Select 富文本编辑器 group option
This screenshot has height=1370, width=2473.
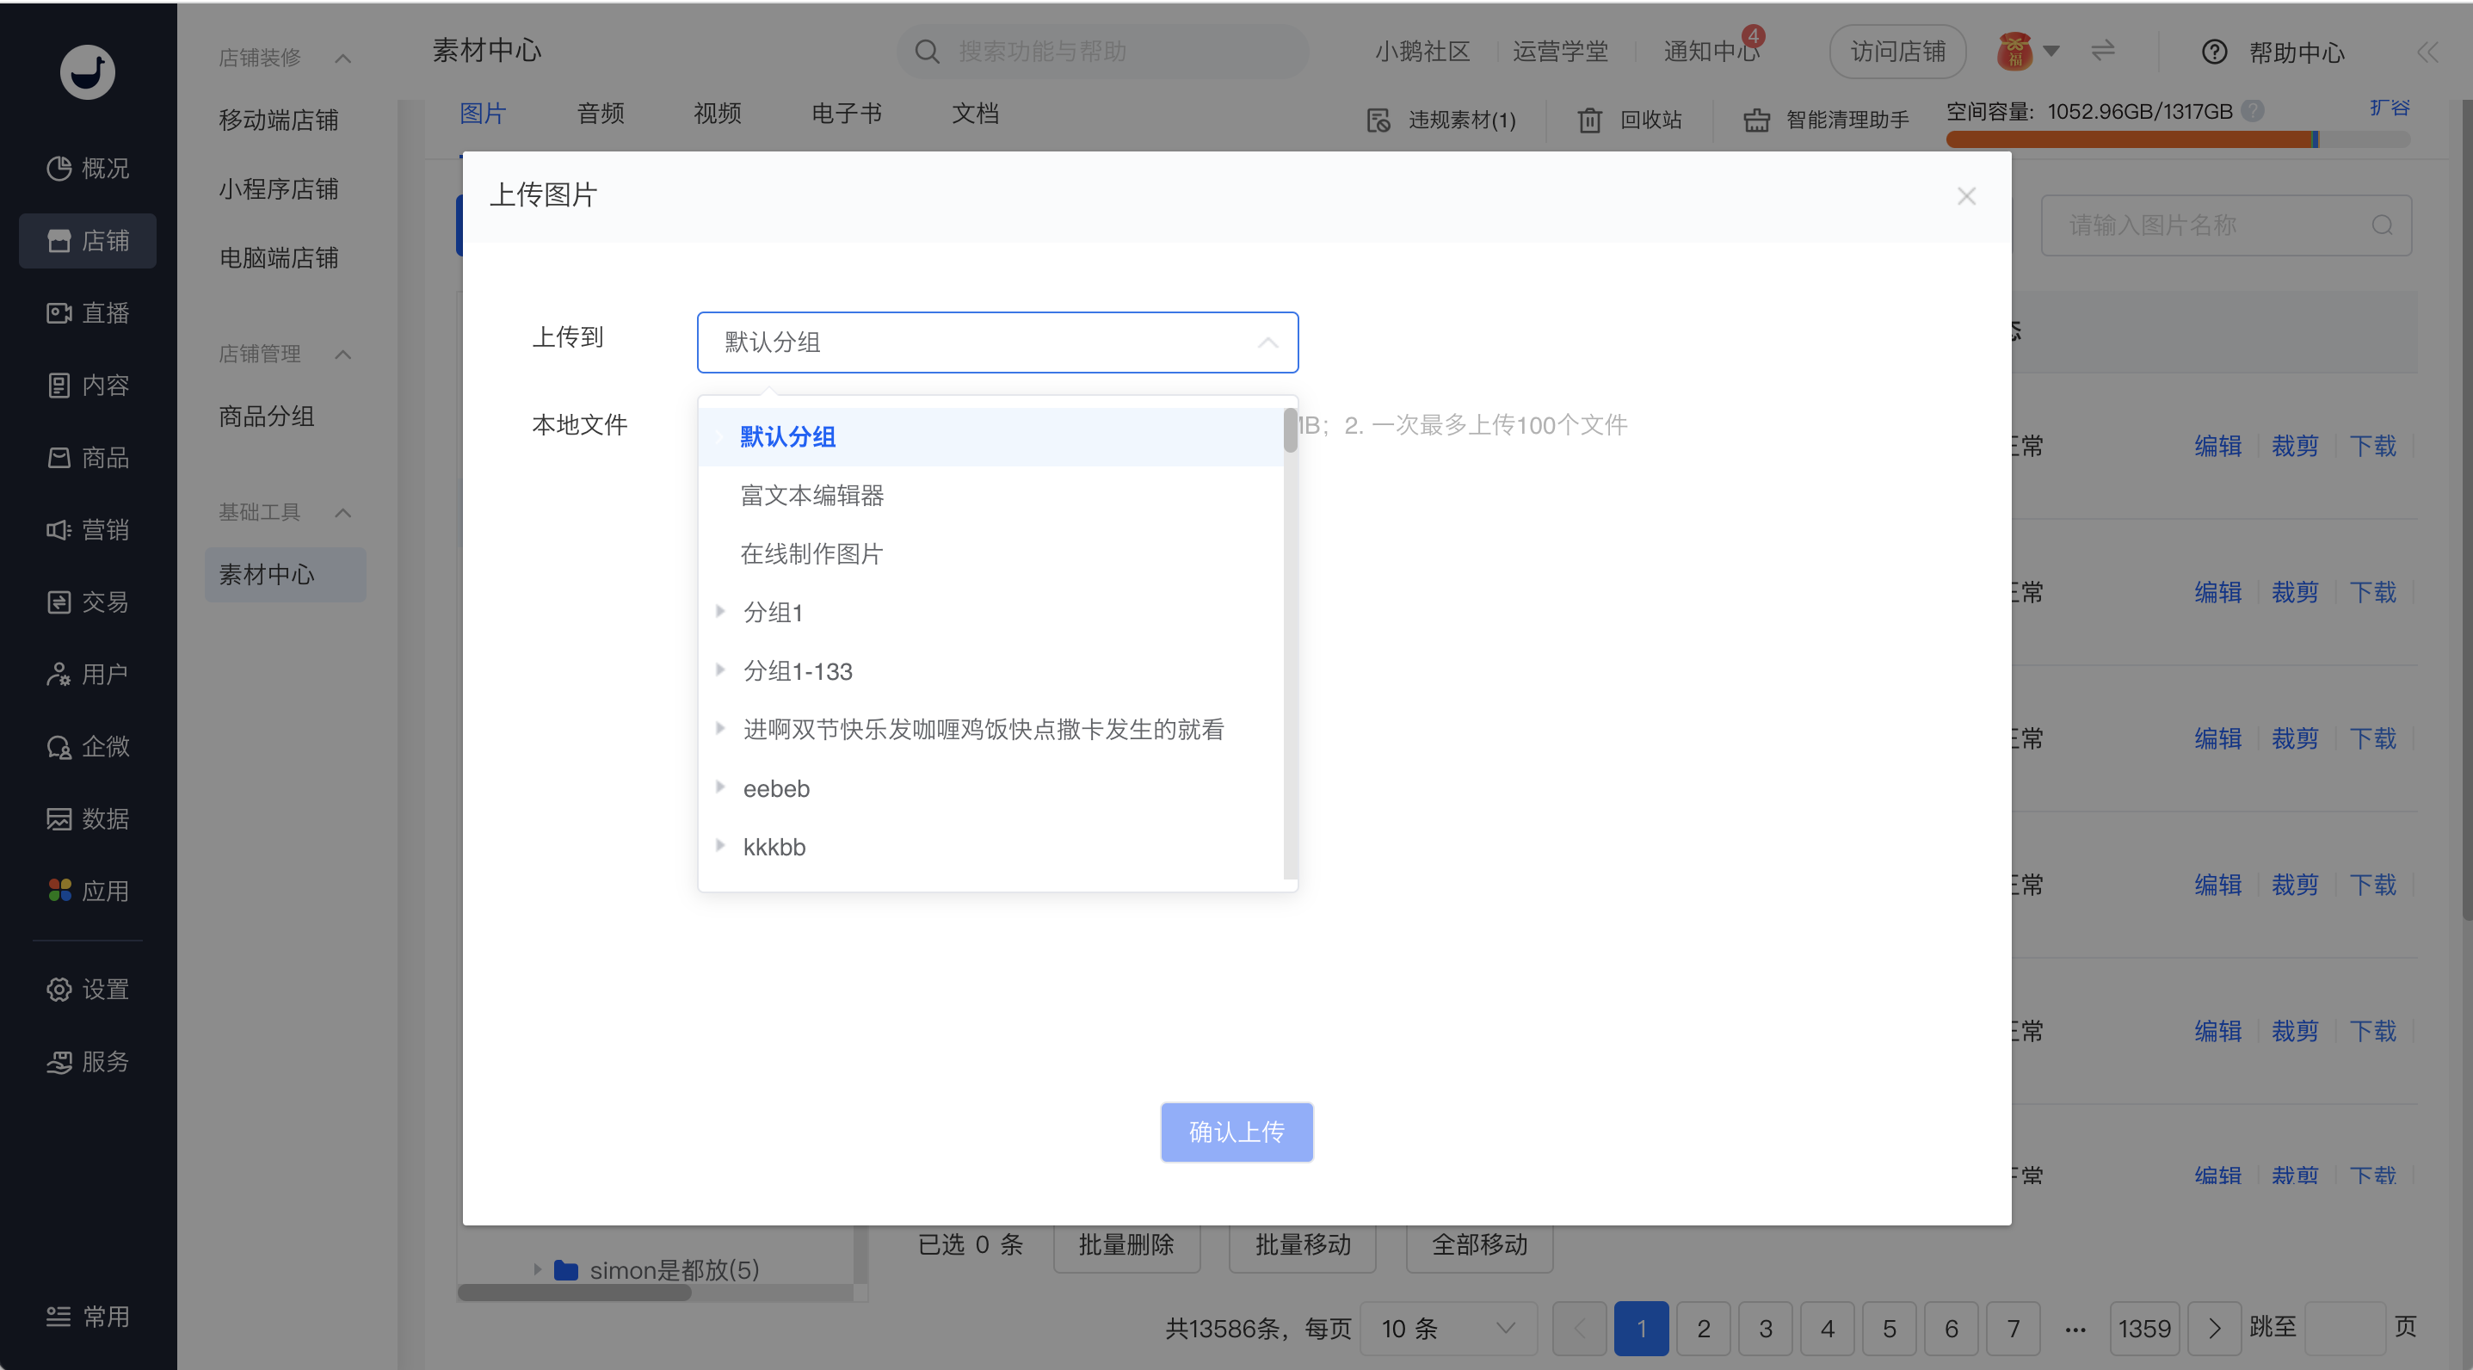coord(990,496)
